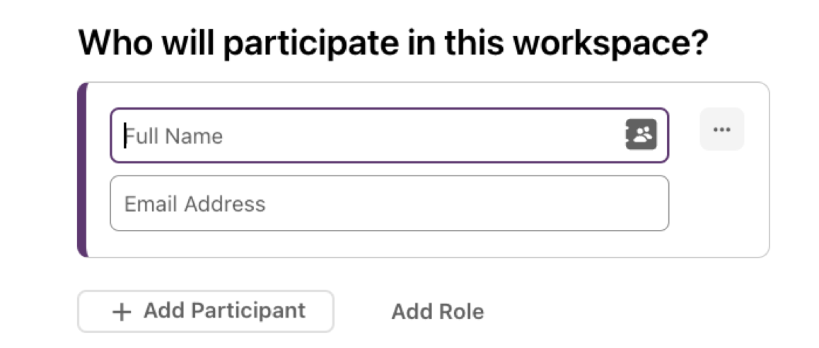Add another participant row
The height and width of the screenshot is (348, 819).
[206, 311]
